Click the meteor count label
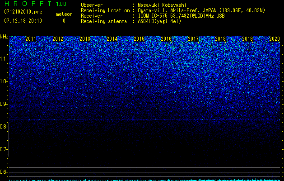 [x=64, y=14]
